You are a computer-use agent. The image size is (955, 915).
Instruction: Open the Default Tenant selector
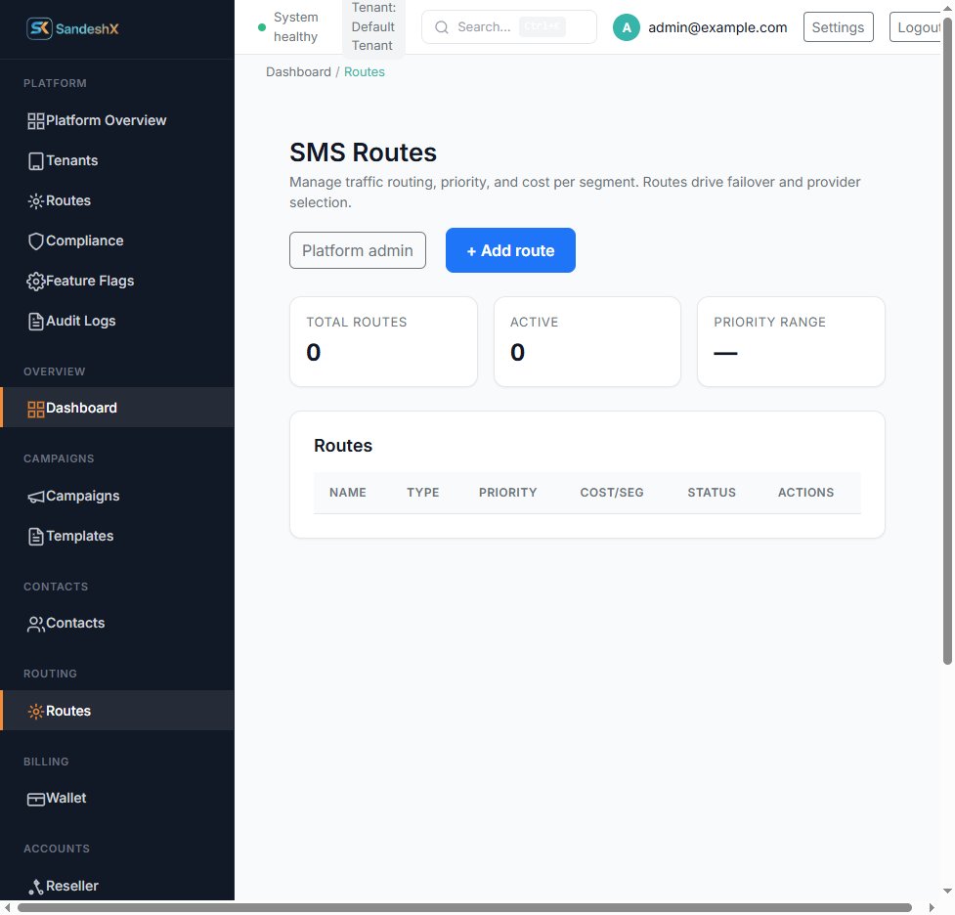point(373,26)
